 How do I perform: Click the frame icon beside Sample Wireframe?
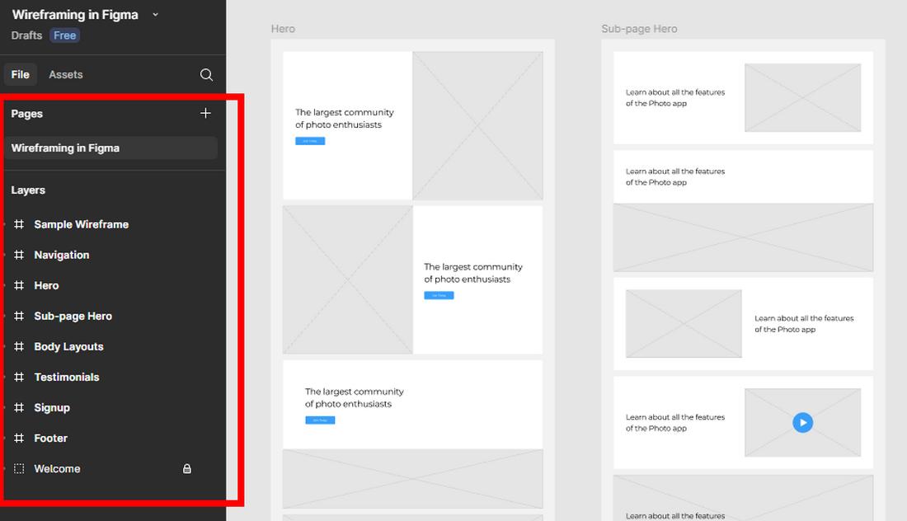(x=19, y=224)
